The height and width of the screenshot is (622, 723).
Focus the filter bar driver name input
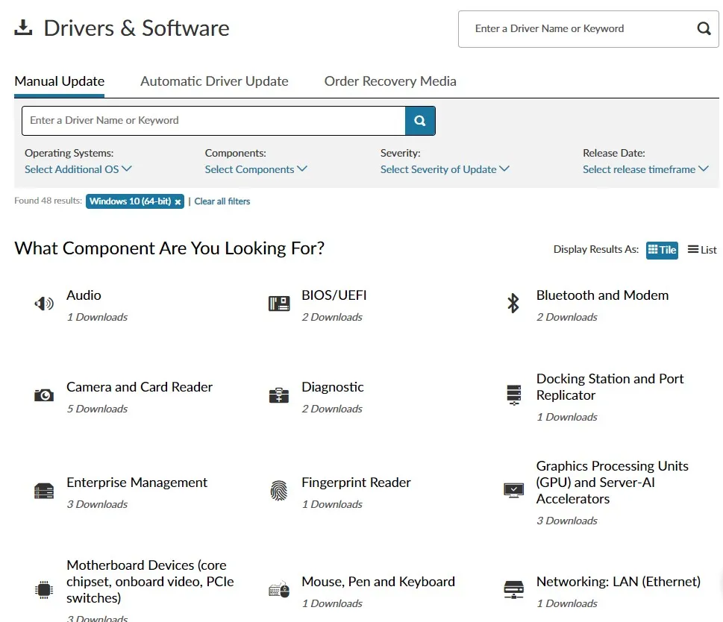pos(213,121)
